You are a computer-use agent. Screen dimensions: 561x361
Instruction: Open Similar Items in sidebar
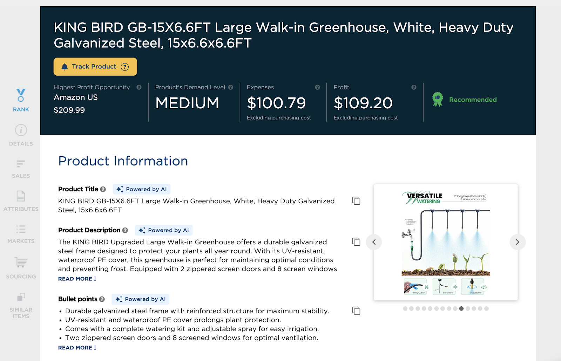(x=21, y=306)
